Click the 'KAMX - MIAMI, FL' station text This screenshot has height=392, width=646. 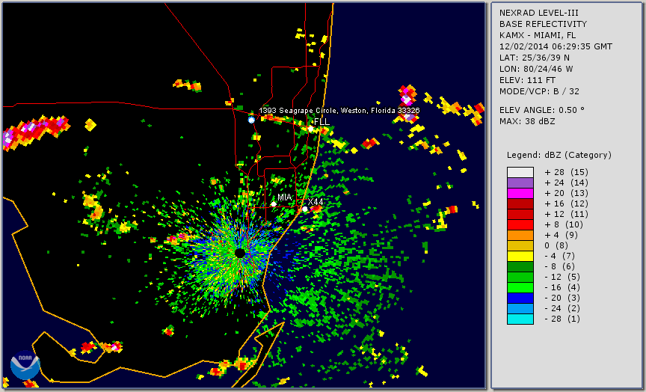pyautogui.click(x=538, y=35)
